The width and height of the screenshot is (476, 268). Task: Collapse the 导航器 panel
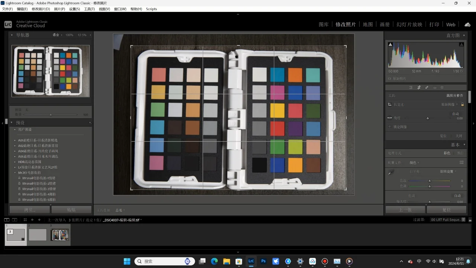12,35
